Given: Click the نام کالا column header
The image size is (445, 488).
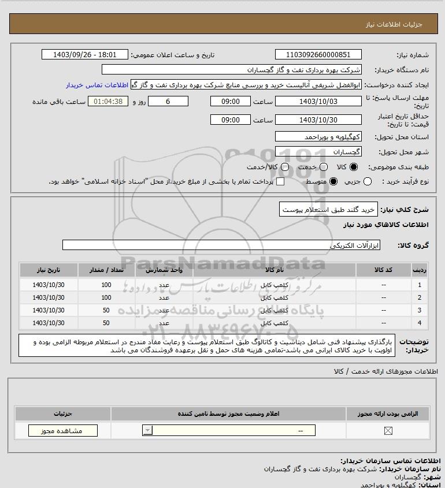Looking at the screenshot, I should tap(275, 270).
